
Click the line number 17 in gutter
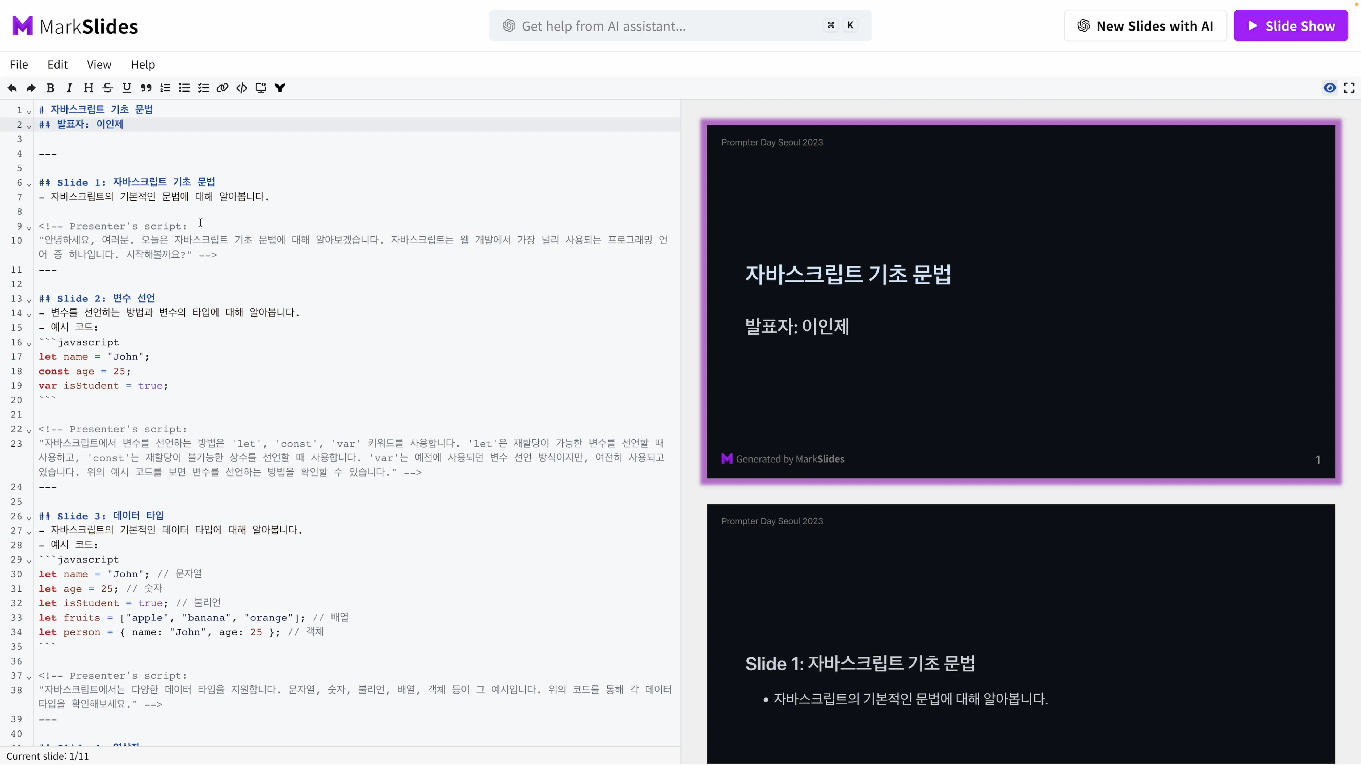point(16,357)
